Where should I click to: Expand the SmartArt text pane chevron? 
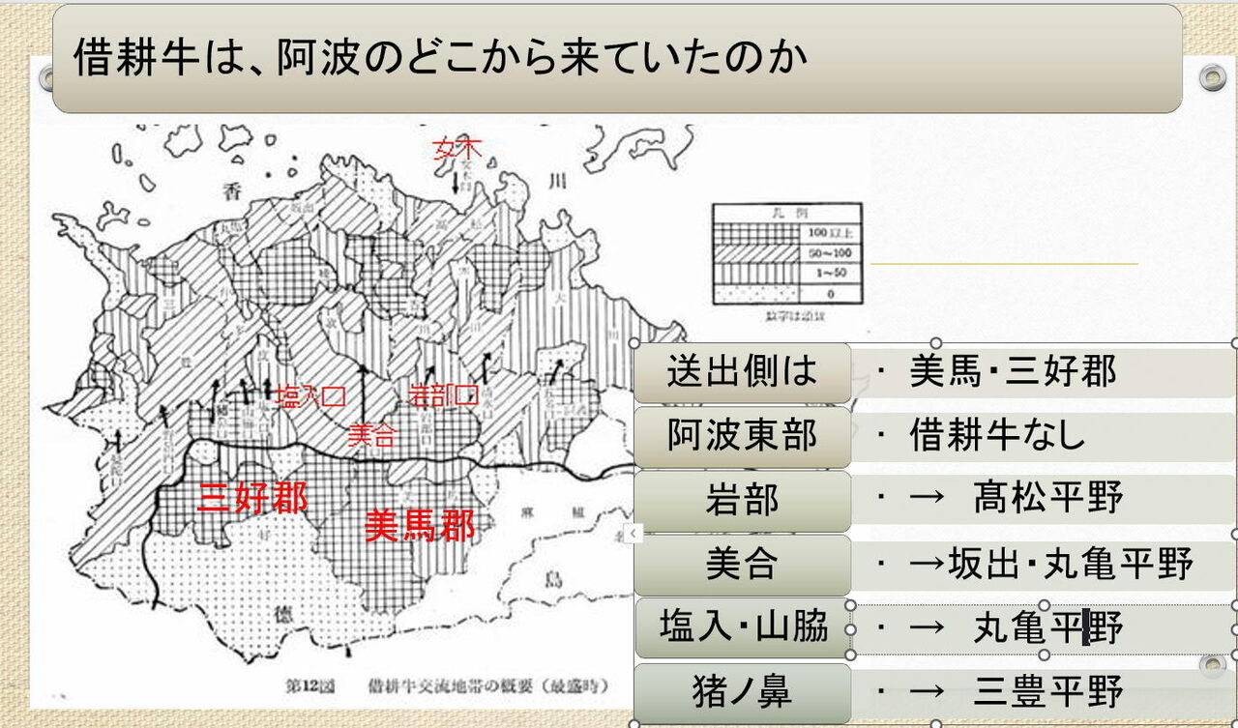(633, 532)
